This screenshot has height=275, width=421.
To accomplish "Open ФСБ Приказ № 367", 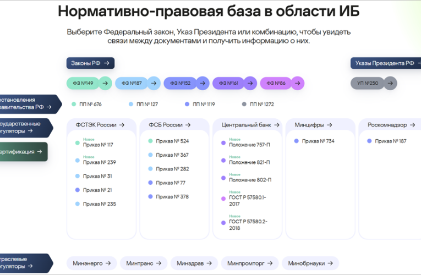I will click(x=168, y=155).
